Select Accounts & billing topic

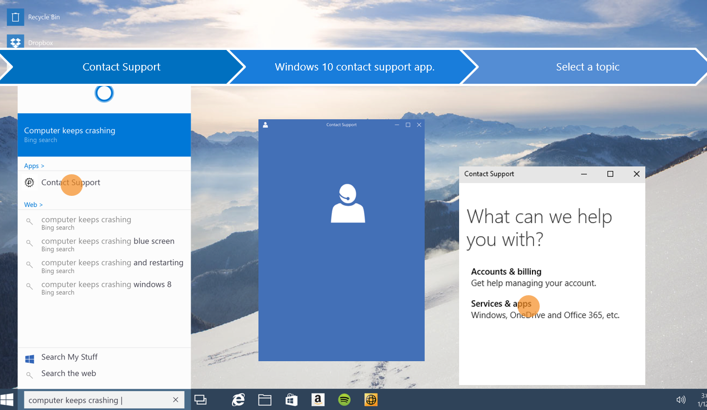click(x=506, y=272)
